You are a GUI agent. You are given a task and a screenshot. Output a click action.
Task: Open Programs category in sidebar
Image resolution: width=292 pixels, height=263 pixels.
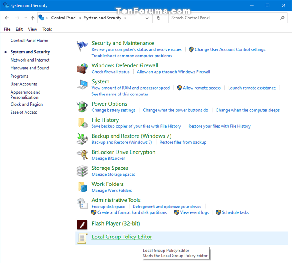[x=19, y=76]
